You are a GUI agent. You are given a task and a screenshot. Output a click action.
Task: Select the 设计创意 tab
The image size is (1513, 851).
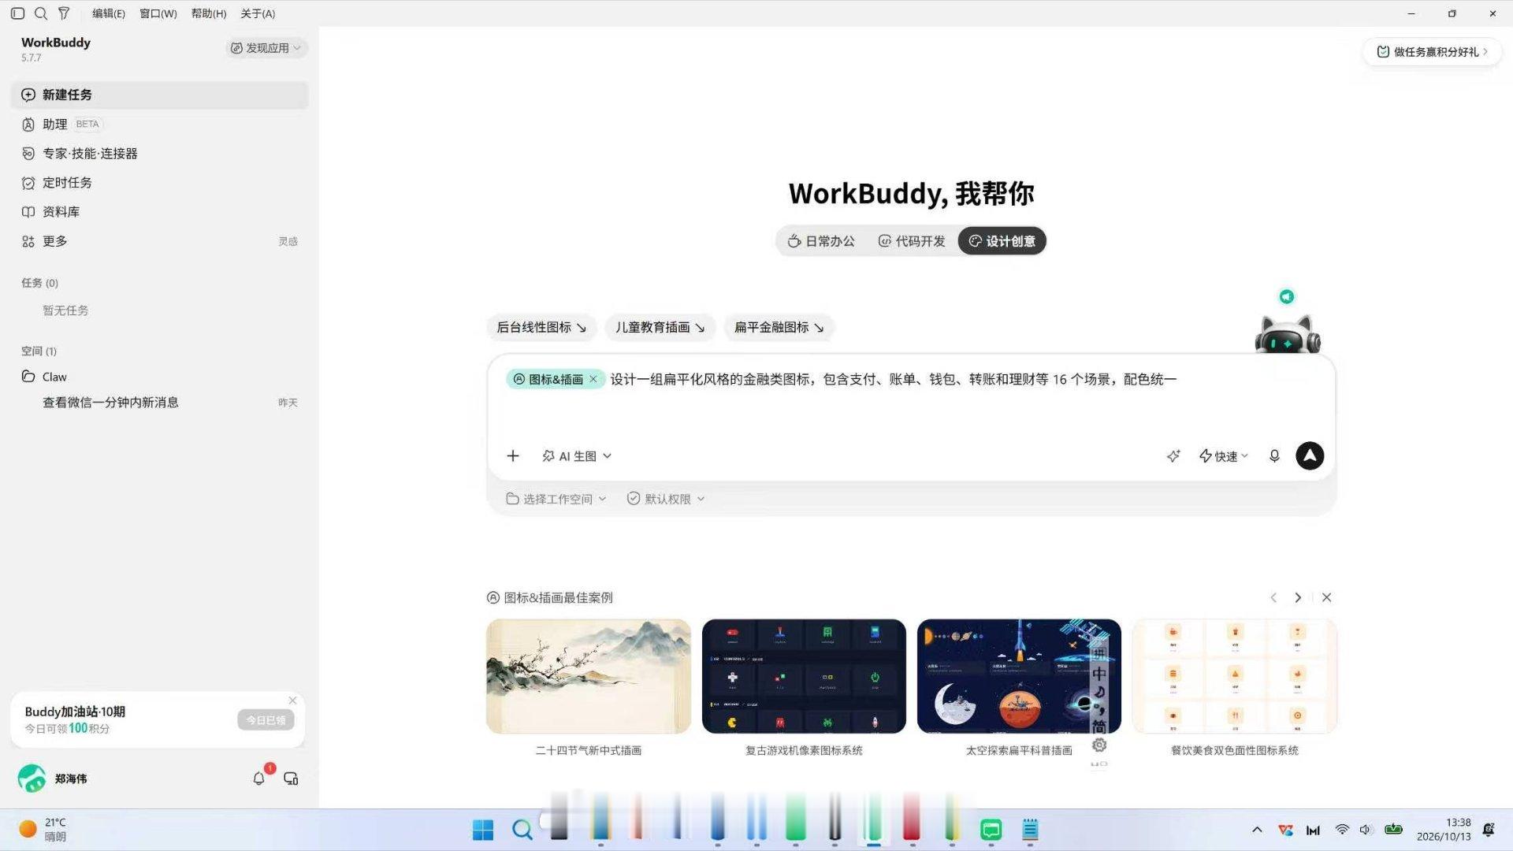click(1002, 241)
